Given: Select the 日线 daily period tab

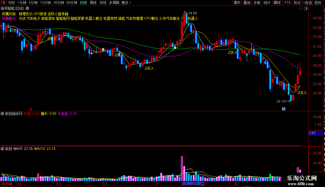Looking at the screenshot, I should point(83,3).
